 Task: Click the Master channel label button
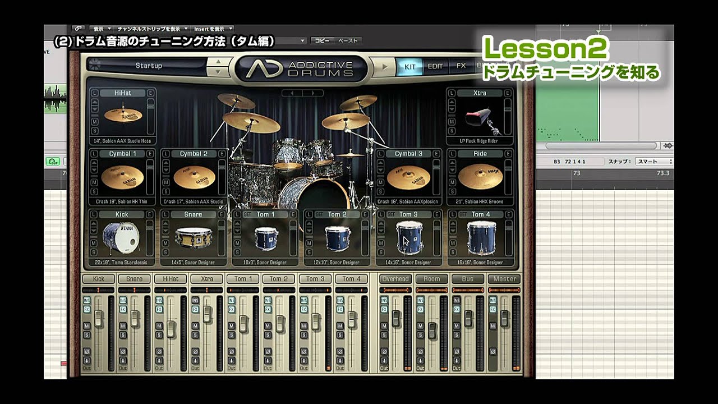pyautogui.click(x=504, y=279)
